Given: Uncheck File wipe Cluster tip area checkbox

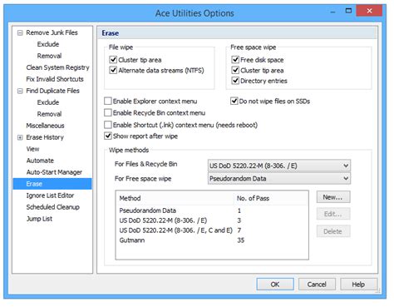Looking at the screenshot, I should click(113, 60).
